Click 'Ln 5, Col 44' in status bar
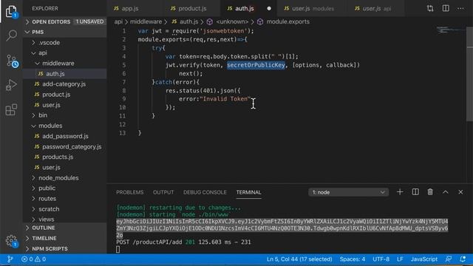 (299, 259)
